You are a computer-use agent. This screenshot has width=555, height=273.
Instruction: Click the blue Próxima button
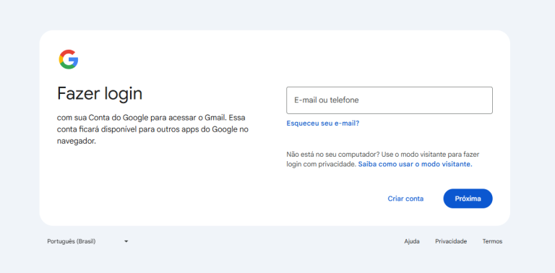[x=468, y=199]
